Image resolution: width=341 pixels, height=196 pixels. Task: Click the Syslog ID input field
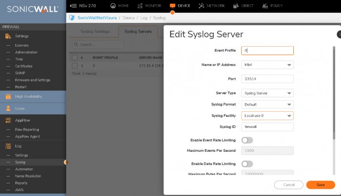pyautogui.click(x=267, y=127)
